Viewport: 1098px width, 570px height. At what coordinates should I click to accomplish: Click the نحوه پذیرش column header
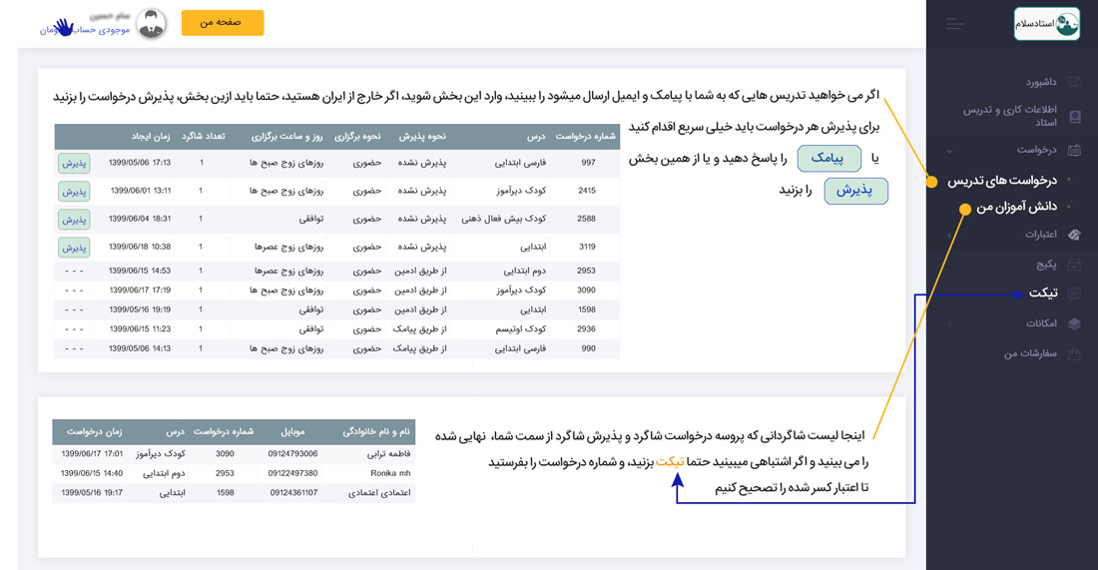[x=422, y=137]
